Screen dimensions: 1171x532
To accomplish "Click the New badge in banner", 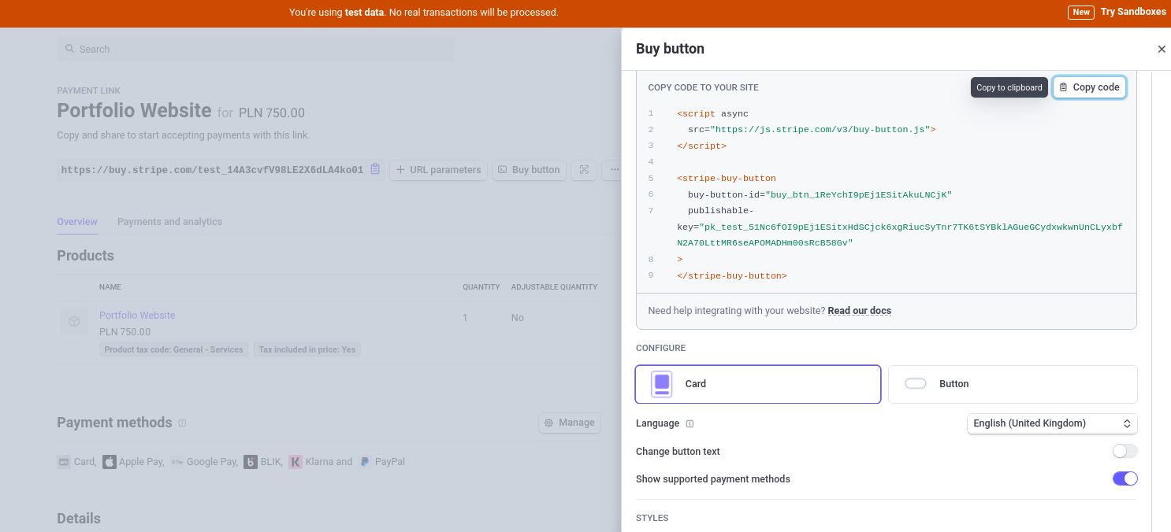I will 1081,12.
